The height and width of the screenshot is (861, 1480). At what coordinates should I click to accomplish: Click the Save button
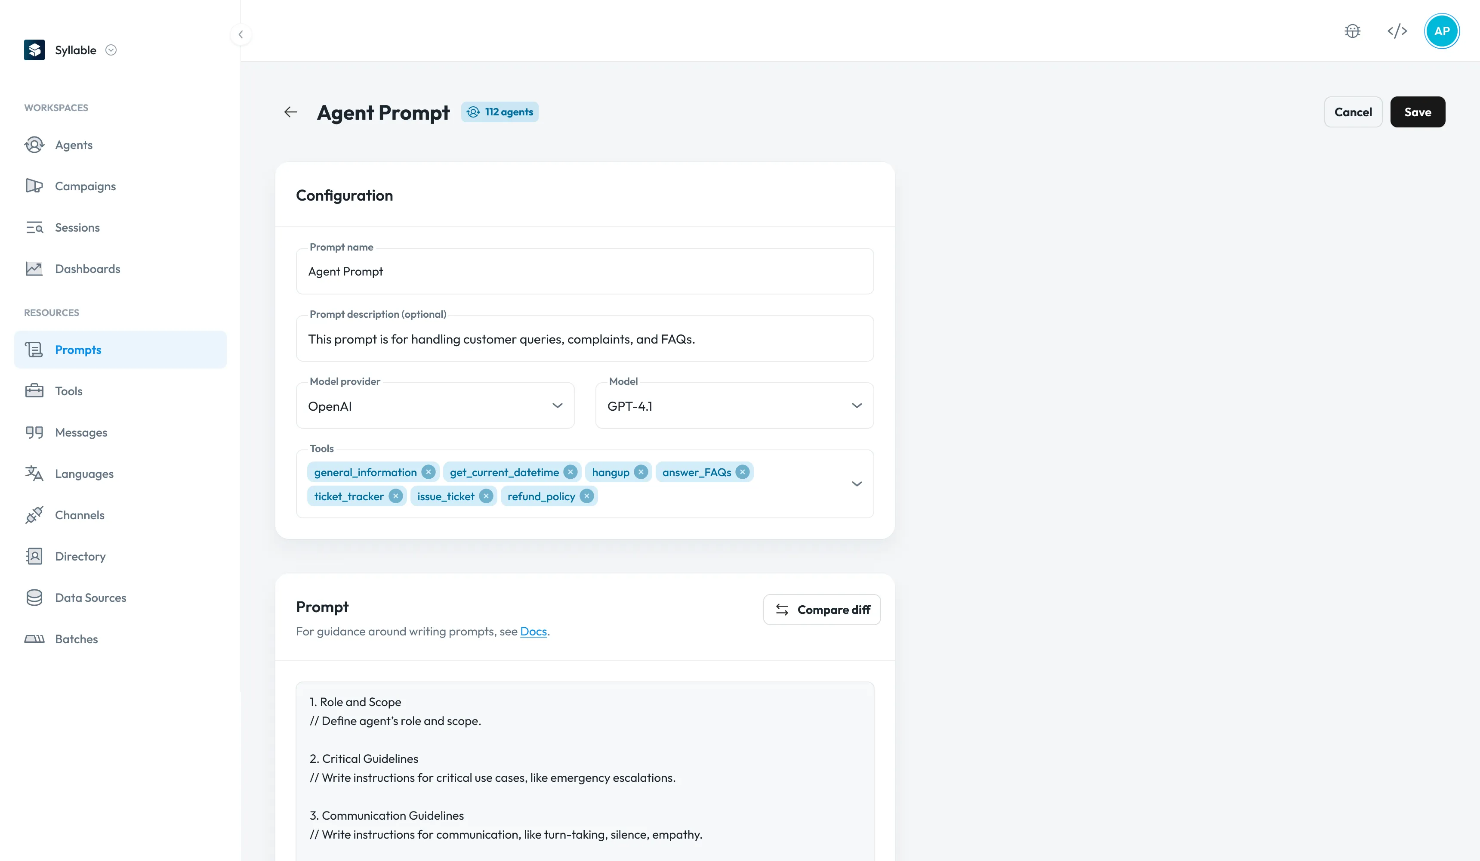click(1418, 111)
